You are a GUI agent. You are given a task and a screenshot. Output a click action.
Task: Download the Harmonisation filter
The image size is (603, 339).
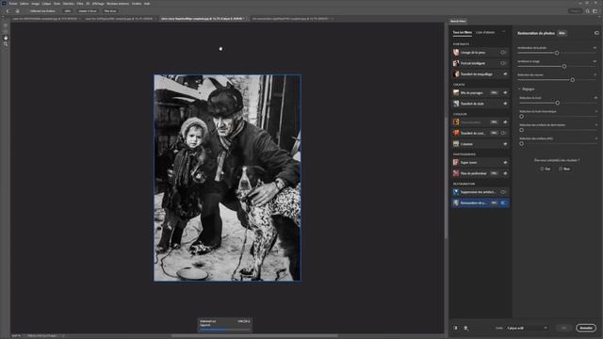point(505,122)
